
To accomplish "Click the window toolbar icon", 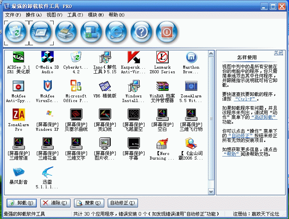I will click(x=41, y=32).
